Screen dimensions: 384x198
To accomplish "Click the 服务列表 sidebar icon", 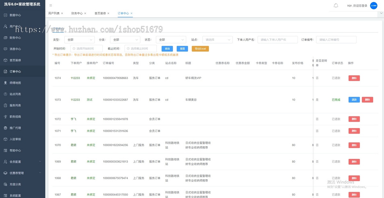I will (x=5, y=105).
